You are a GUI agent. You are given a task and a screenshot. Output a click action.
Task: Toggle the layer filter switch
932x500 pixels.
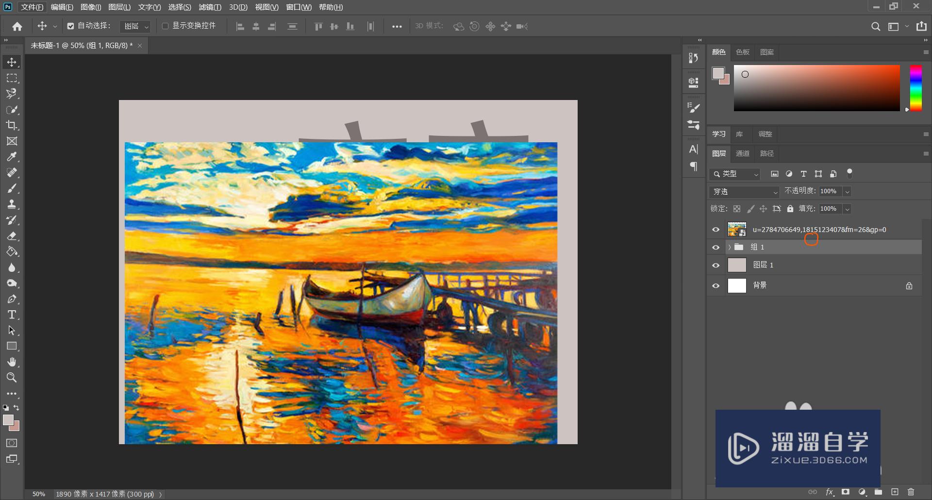849,173
